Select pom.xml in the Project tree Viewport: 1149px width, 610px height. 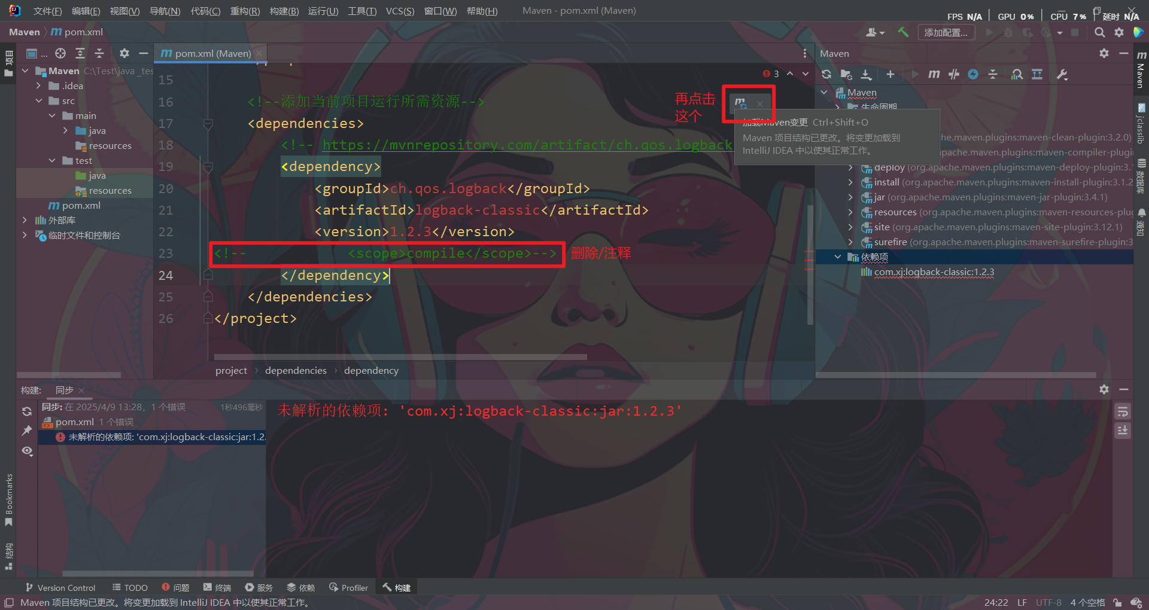[x=81, y=205]
